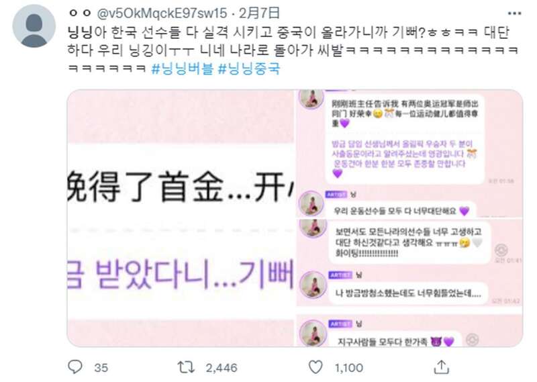Open the right chat screenshot image
This screenshot has height=382, width=537.
click(x=409, y=218)
